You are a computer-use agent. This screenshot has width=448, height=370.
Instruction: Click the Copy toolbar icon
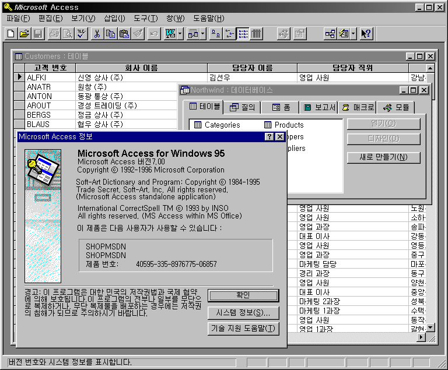pos(111,34)
